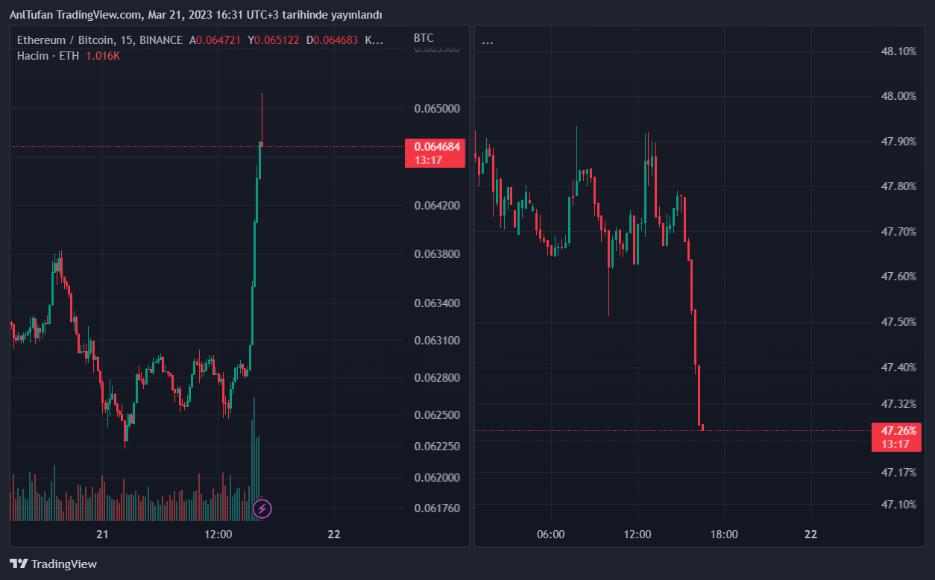
Task: Click the 21 date label on left time axis
Action: click(103, 535)
